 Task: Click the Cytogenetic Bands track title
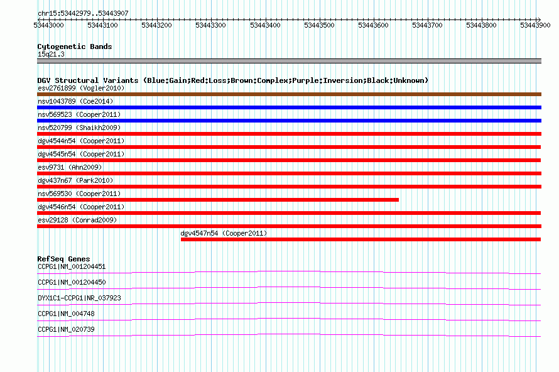(75, 46)
